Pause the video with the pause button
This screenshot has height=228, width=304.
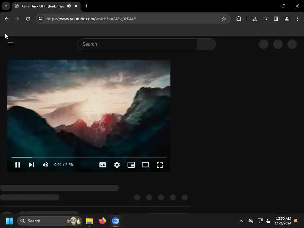tap(18, 165)
